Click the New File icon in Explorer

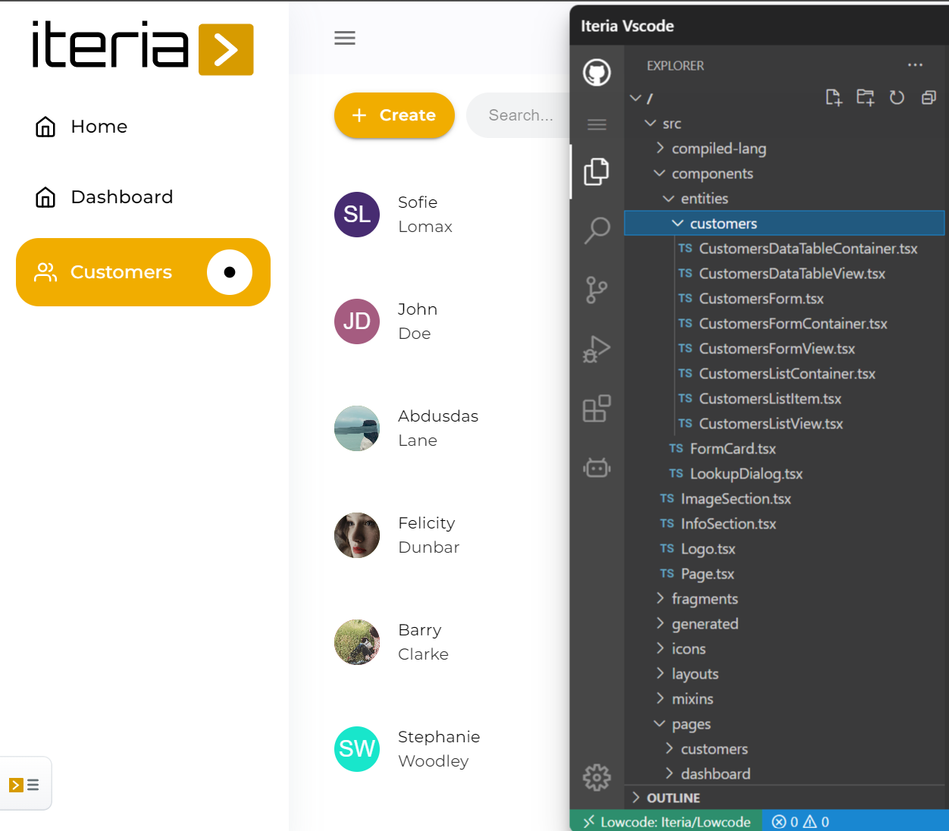tap(834, 98)
